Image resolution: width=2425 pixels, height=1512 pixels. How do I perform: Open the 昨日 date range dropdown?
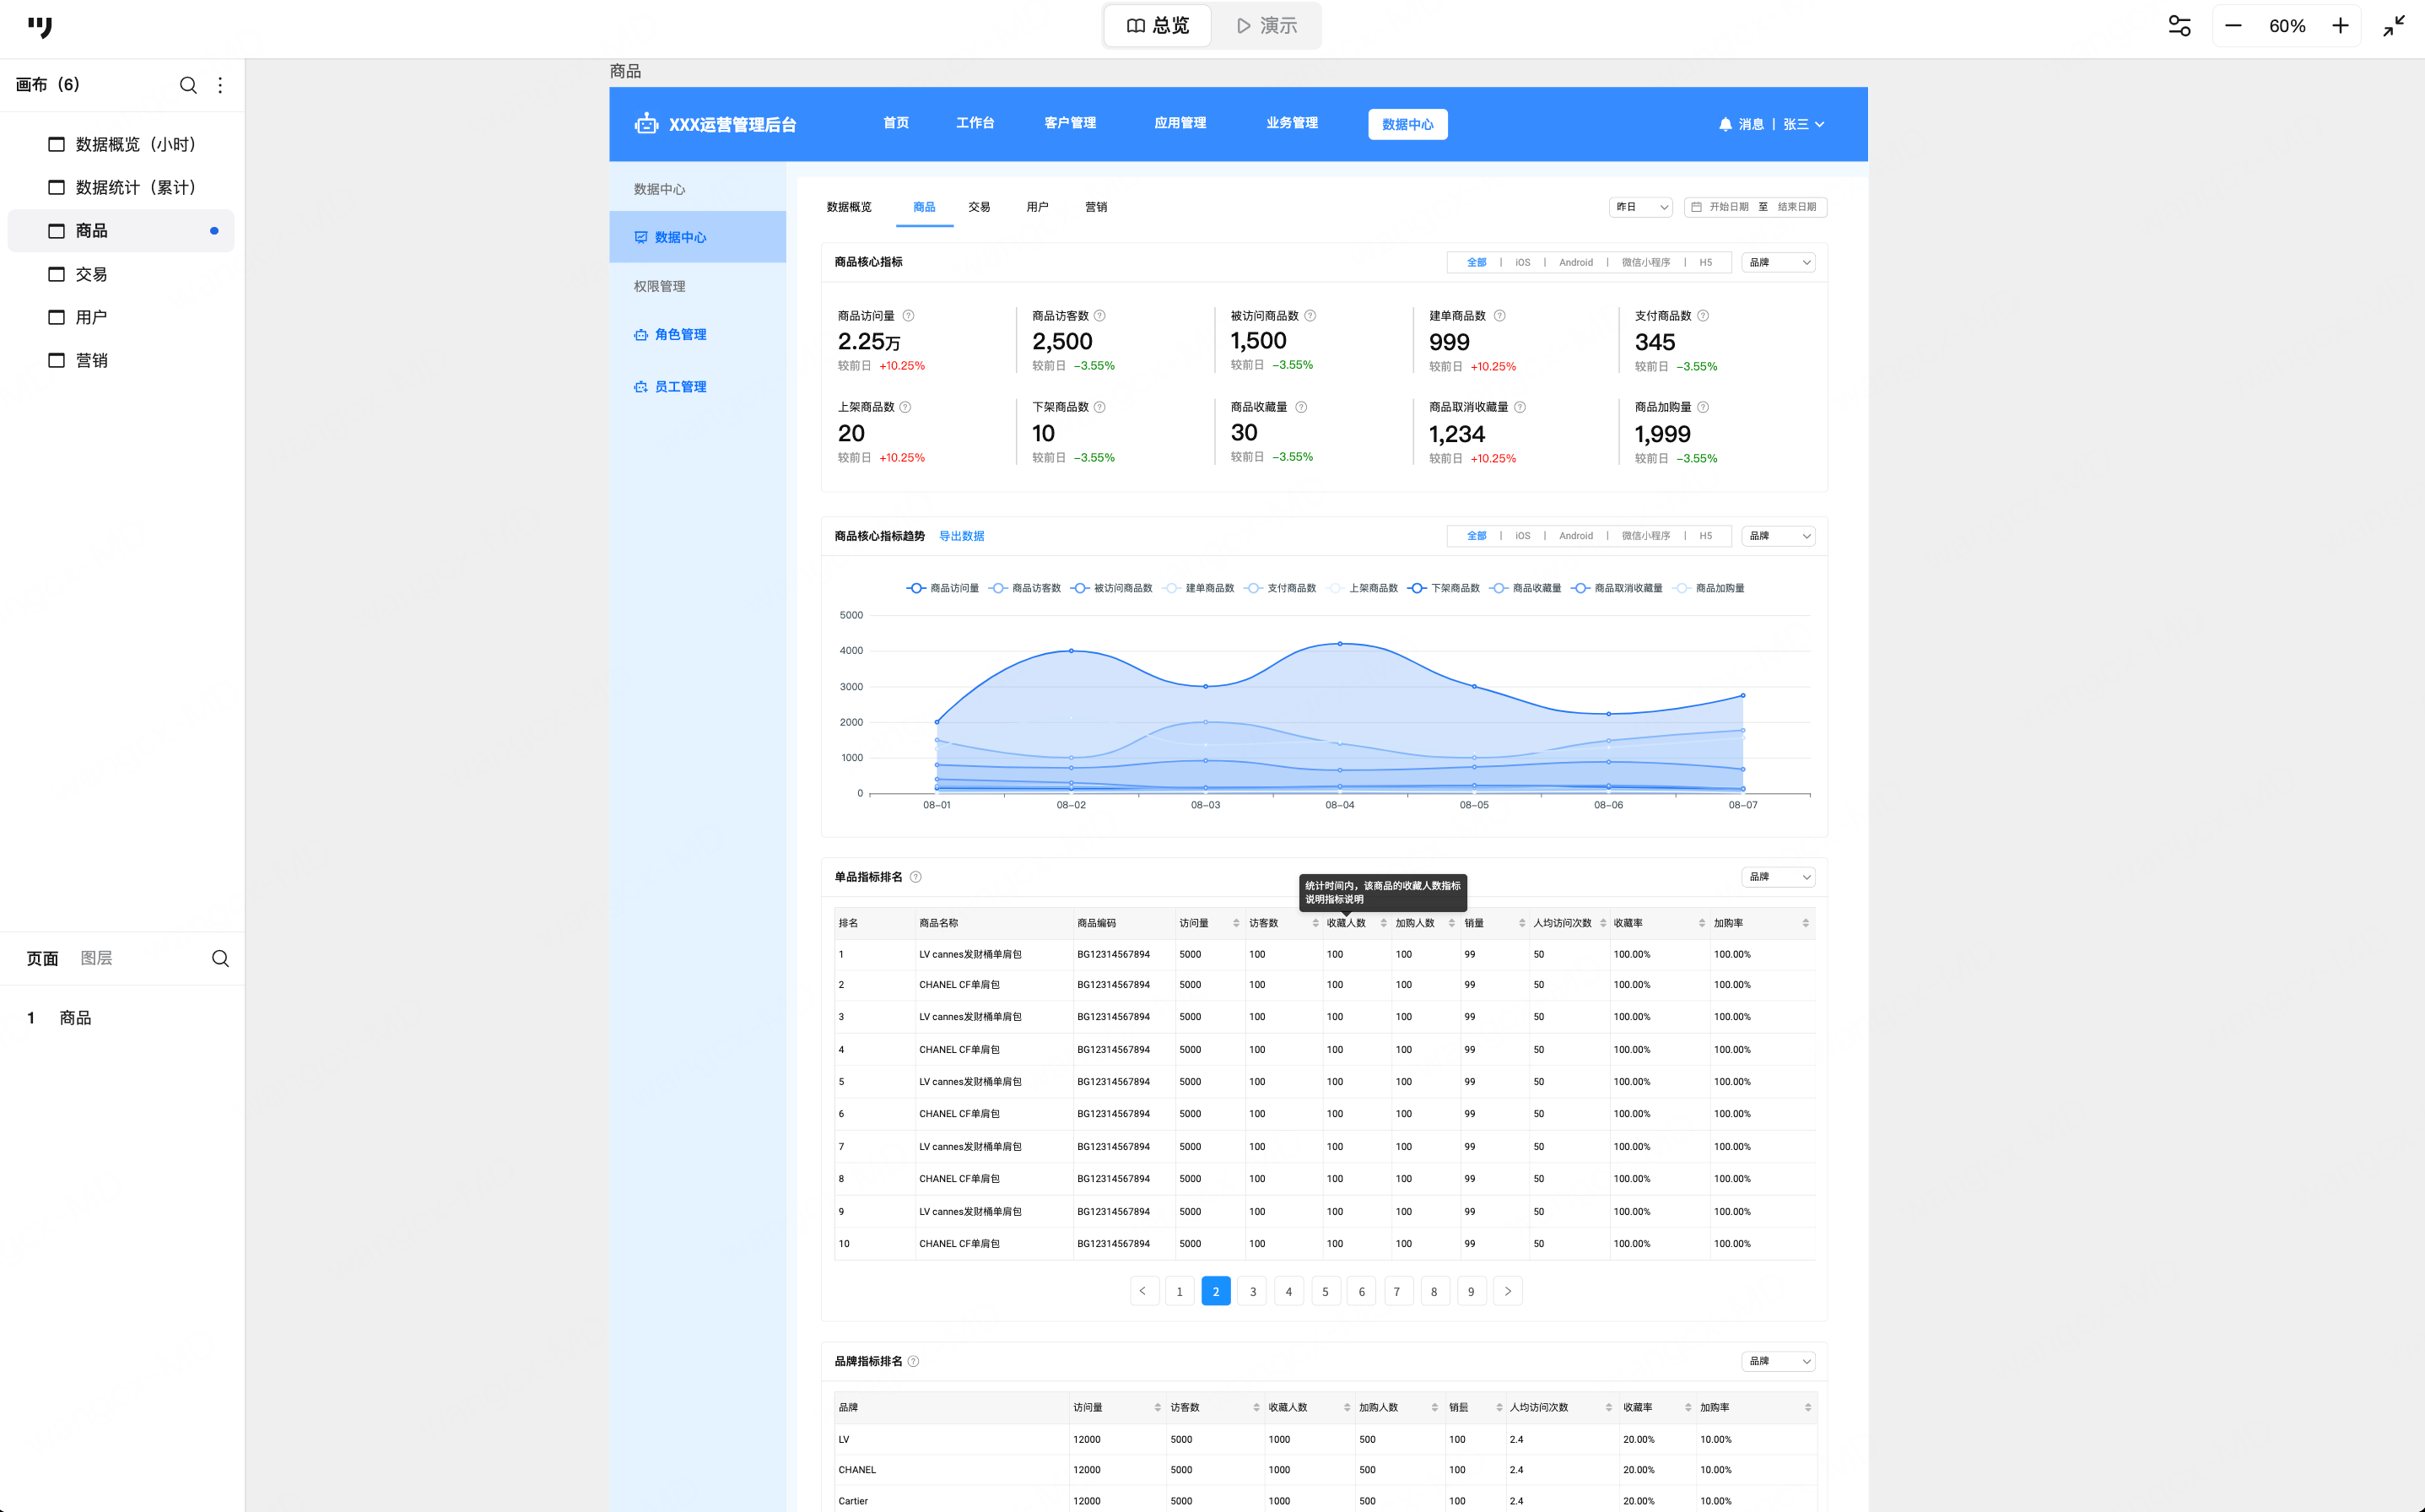click(x=1640, y=207)
